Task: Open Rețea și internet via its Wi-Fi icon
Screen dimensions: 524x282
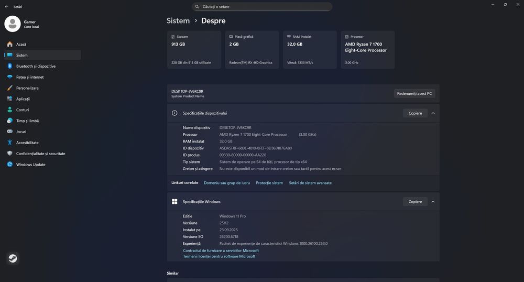Action: tap(10, 77)
